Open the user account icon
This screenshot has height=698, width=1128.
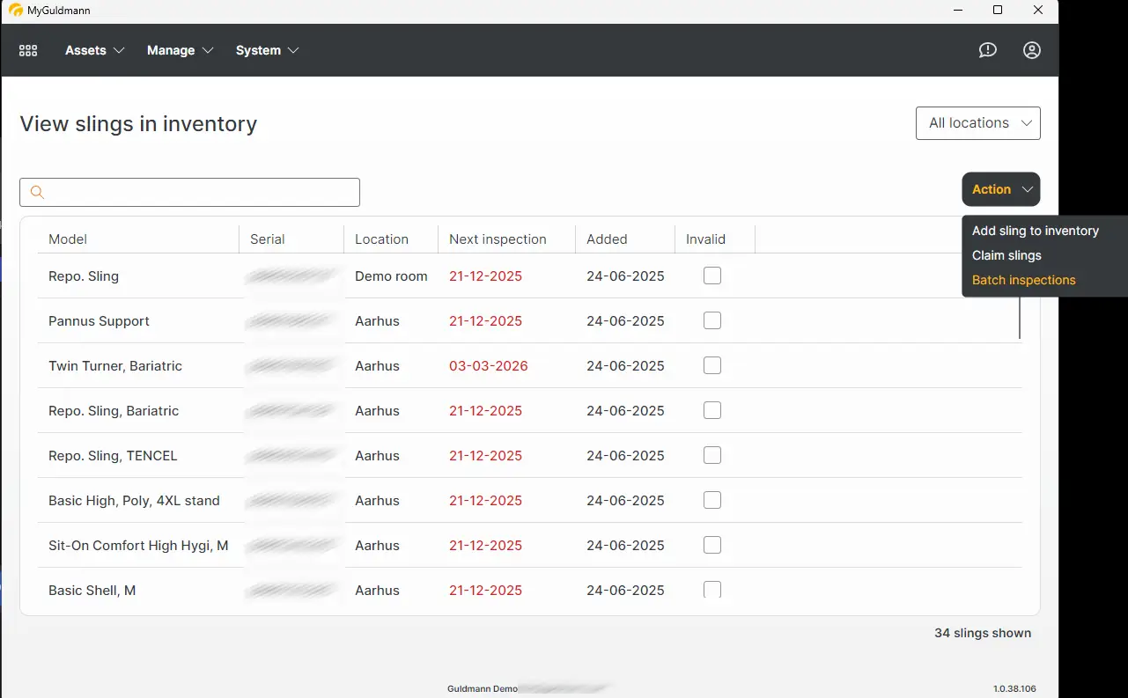point(1031,50)
